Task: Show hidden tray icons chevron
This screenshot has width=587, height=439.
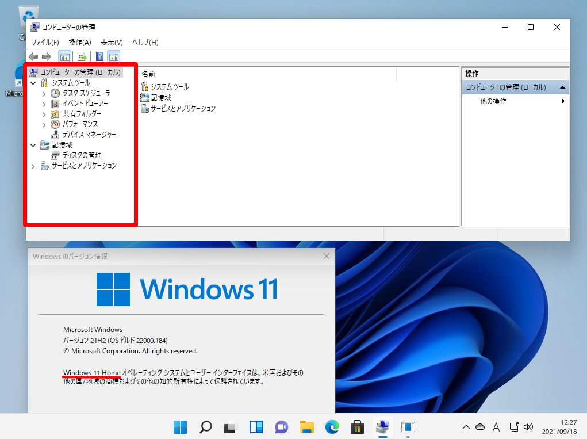Action: pyautogui.click(x=466, y=427)
